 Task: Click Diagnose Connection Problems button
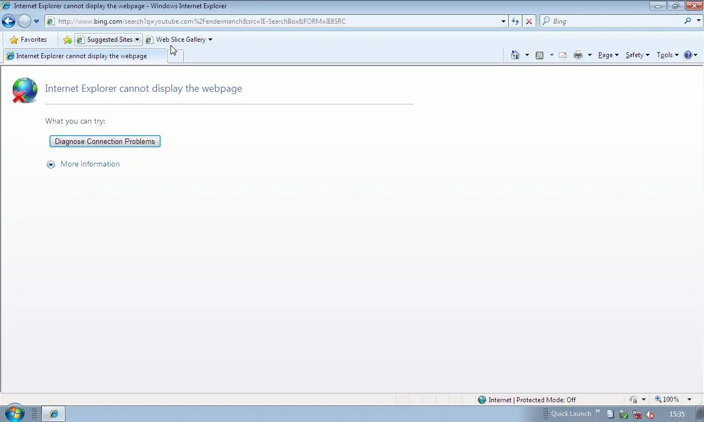tap(105, 141)
